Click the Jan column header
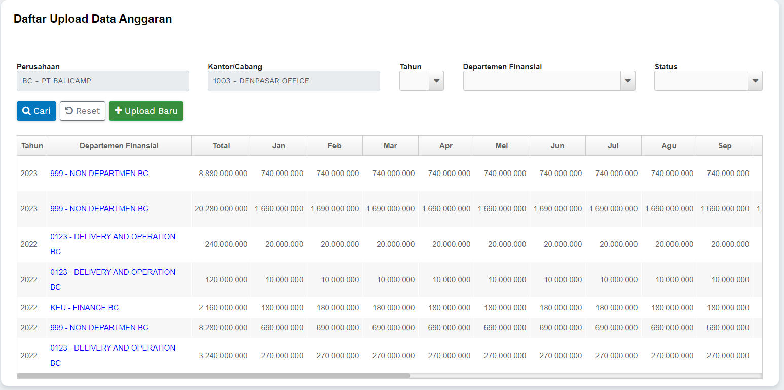The image size is (784, 390). pos(279,146)
